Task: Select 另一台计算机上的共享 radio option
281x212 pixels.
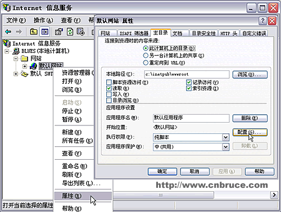Action: pos(146,56)
